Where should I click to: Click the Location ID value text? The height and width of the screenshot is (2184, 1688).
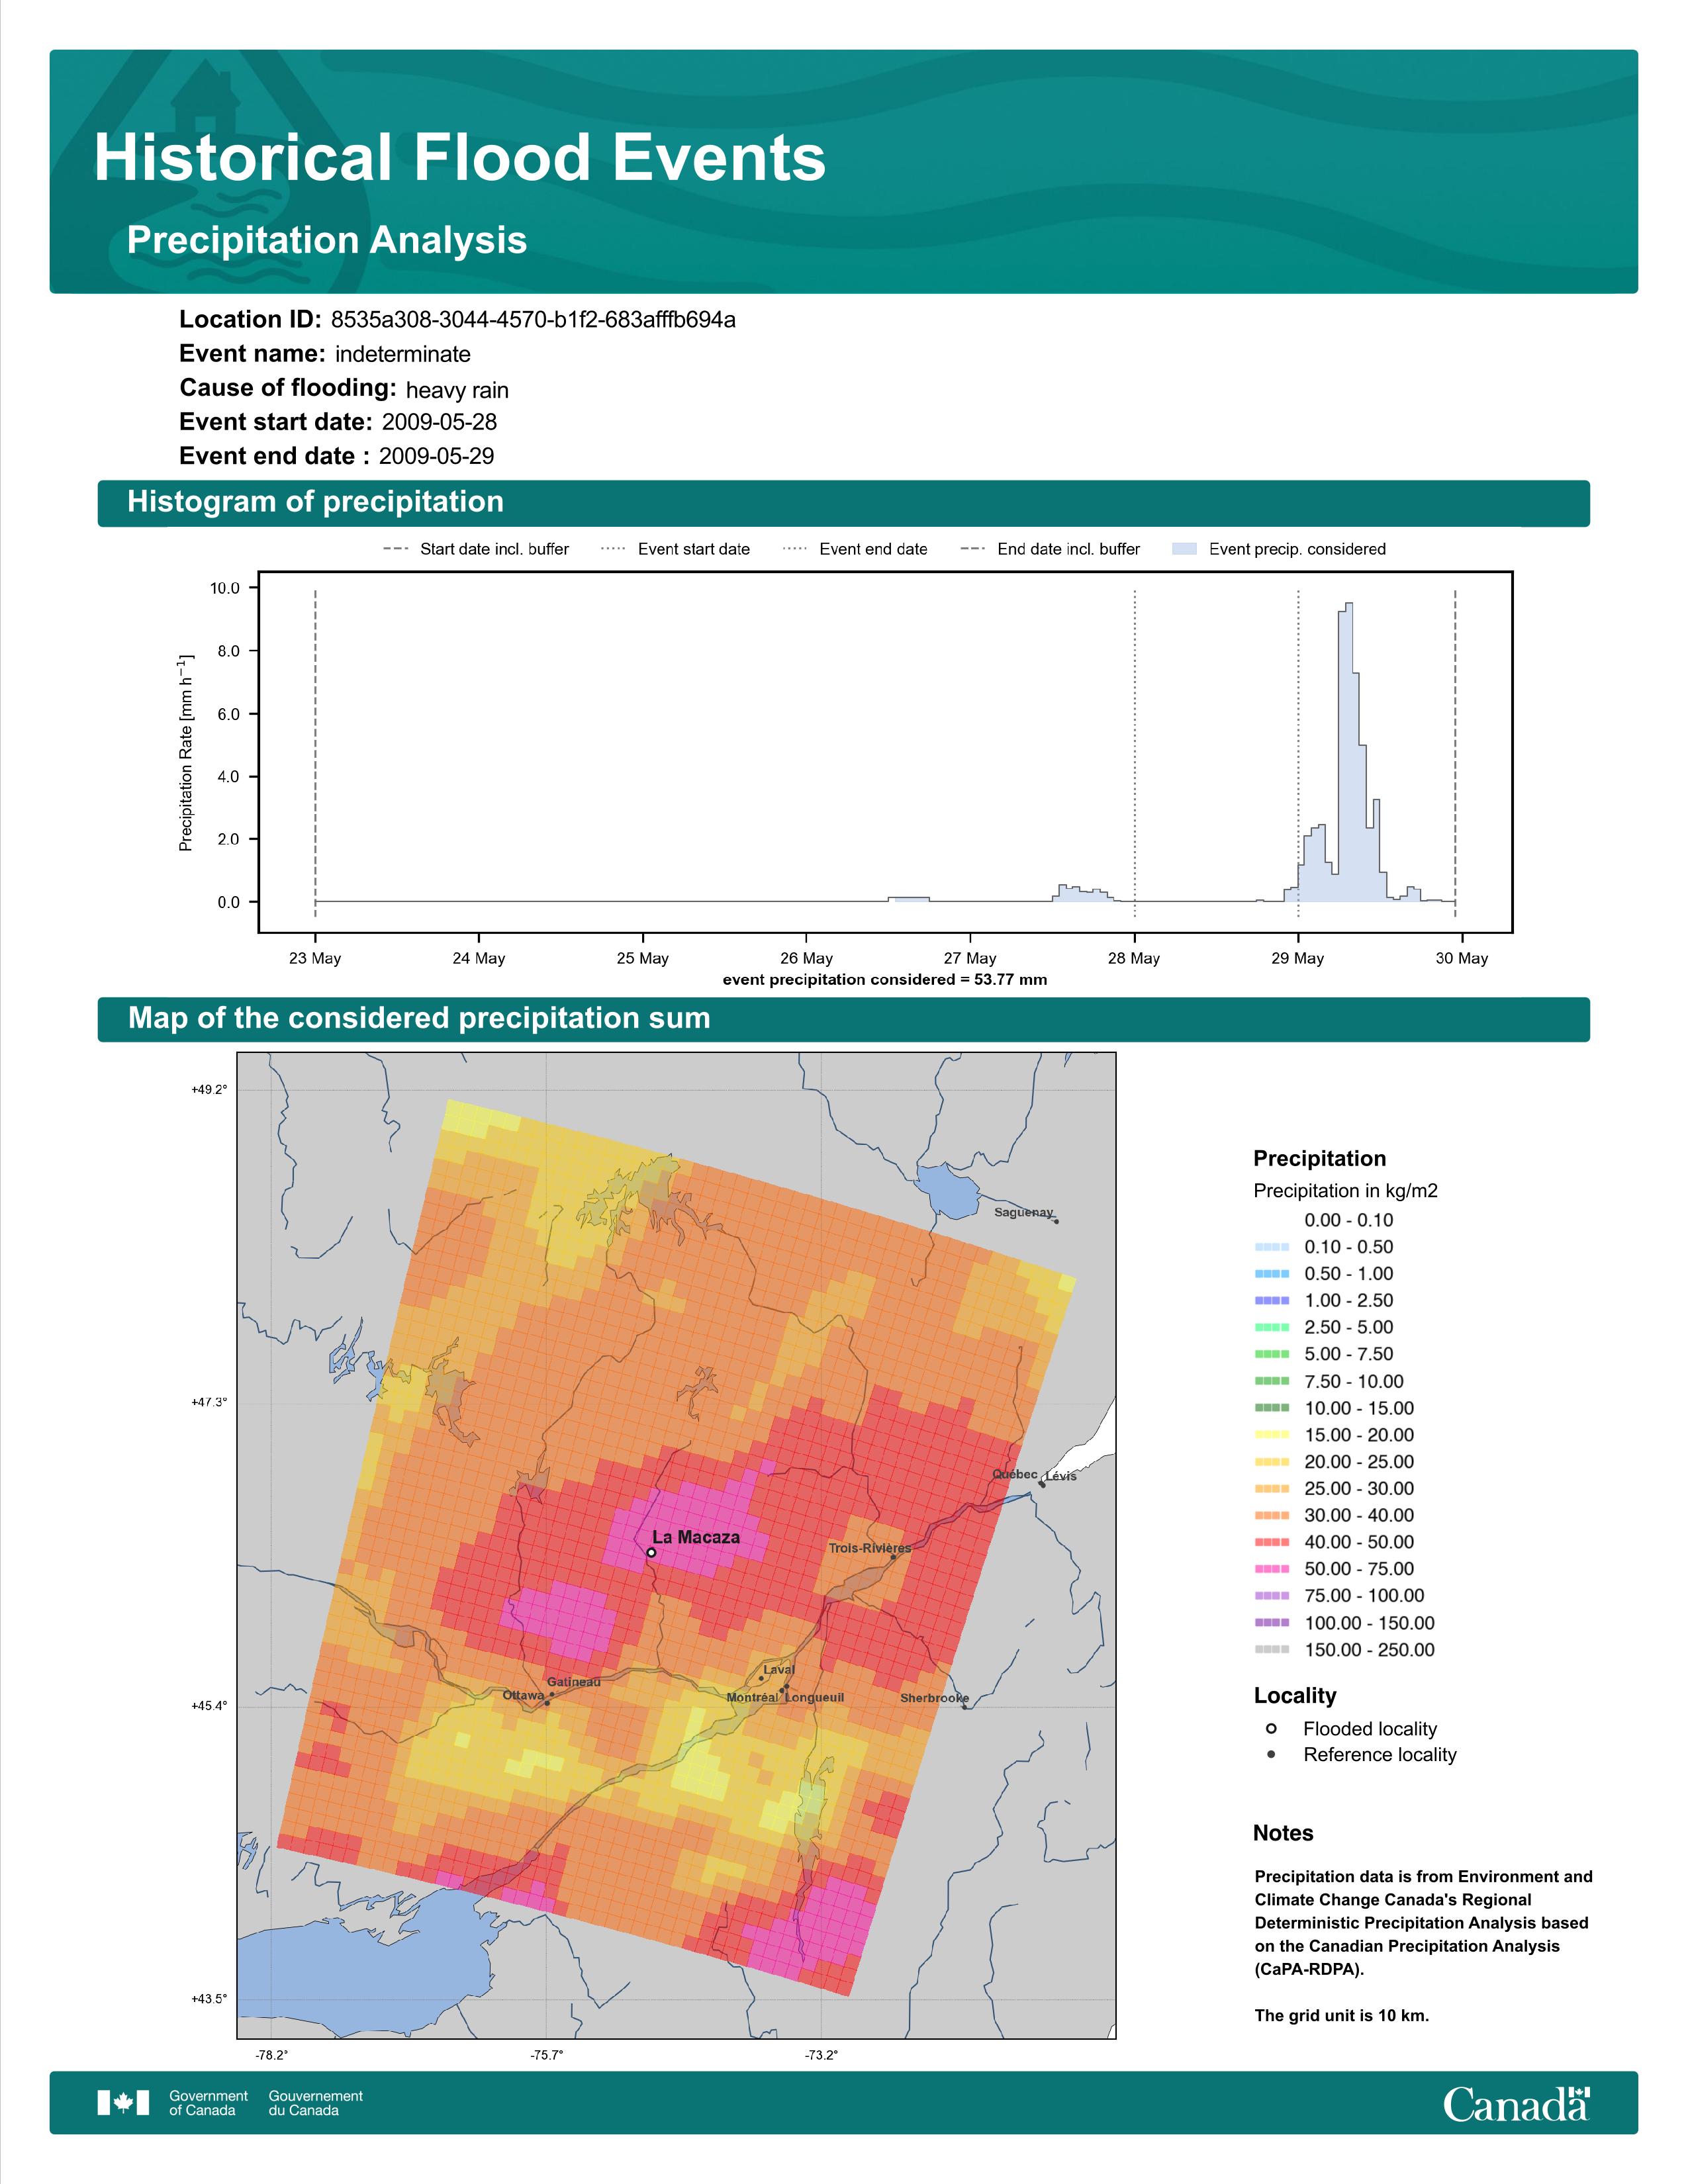click(x=533, y=320)
